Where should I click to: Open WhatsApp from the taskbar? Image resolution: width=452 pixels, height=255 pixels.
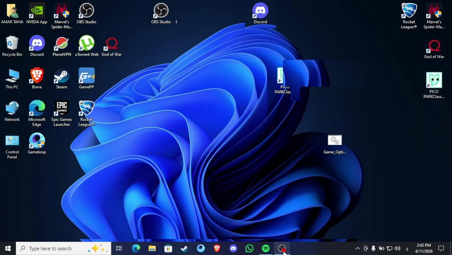[x=249, y=249]
